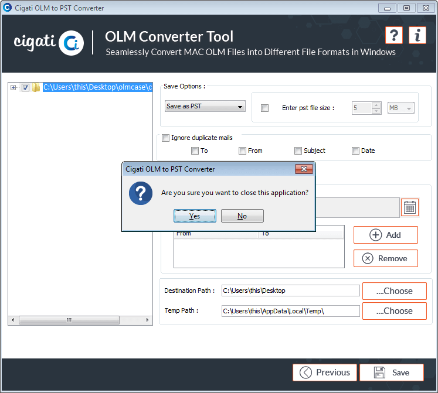438x393 pixels.
Task: Choose the Temp Path folder
Action: (395, 310)
